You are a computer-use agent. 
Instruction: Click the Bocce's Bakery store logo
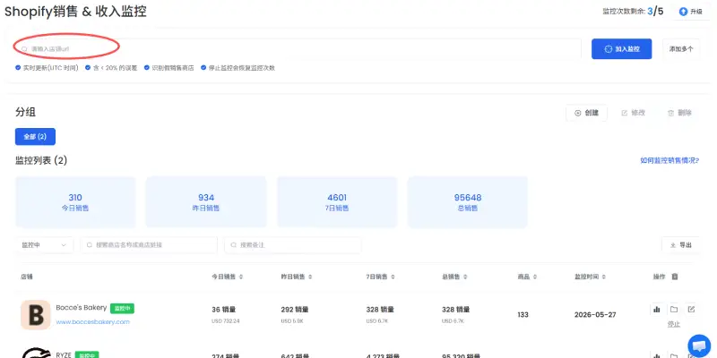pyautogui.click(x=36, y=315)
